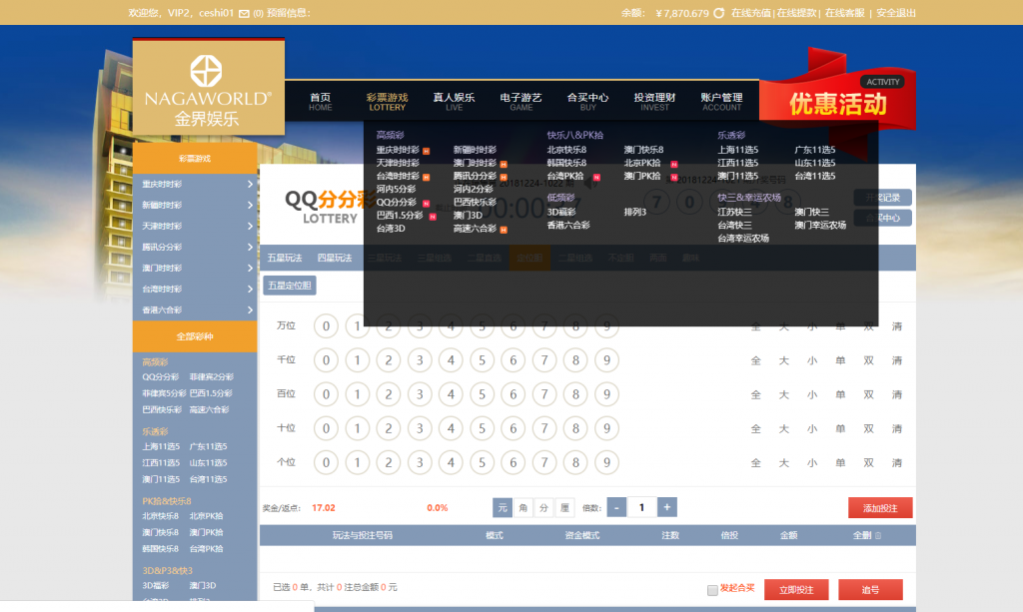Select number ball 0 in 万位 row
The image size is (1023, 612).
click(x=325, y=325)
